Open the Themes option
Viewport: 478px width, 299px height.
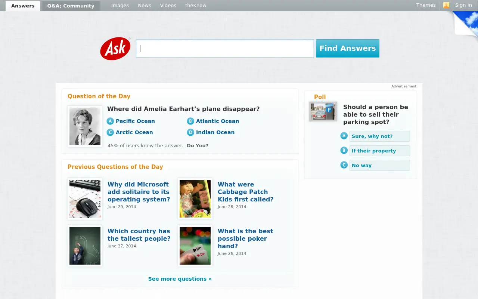[x=426, y=5]
